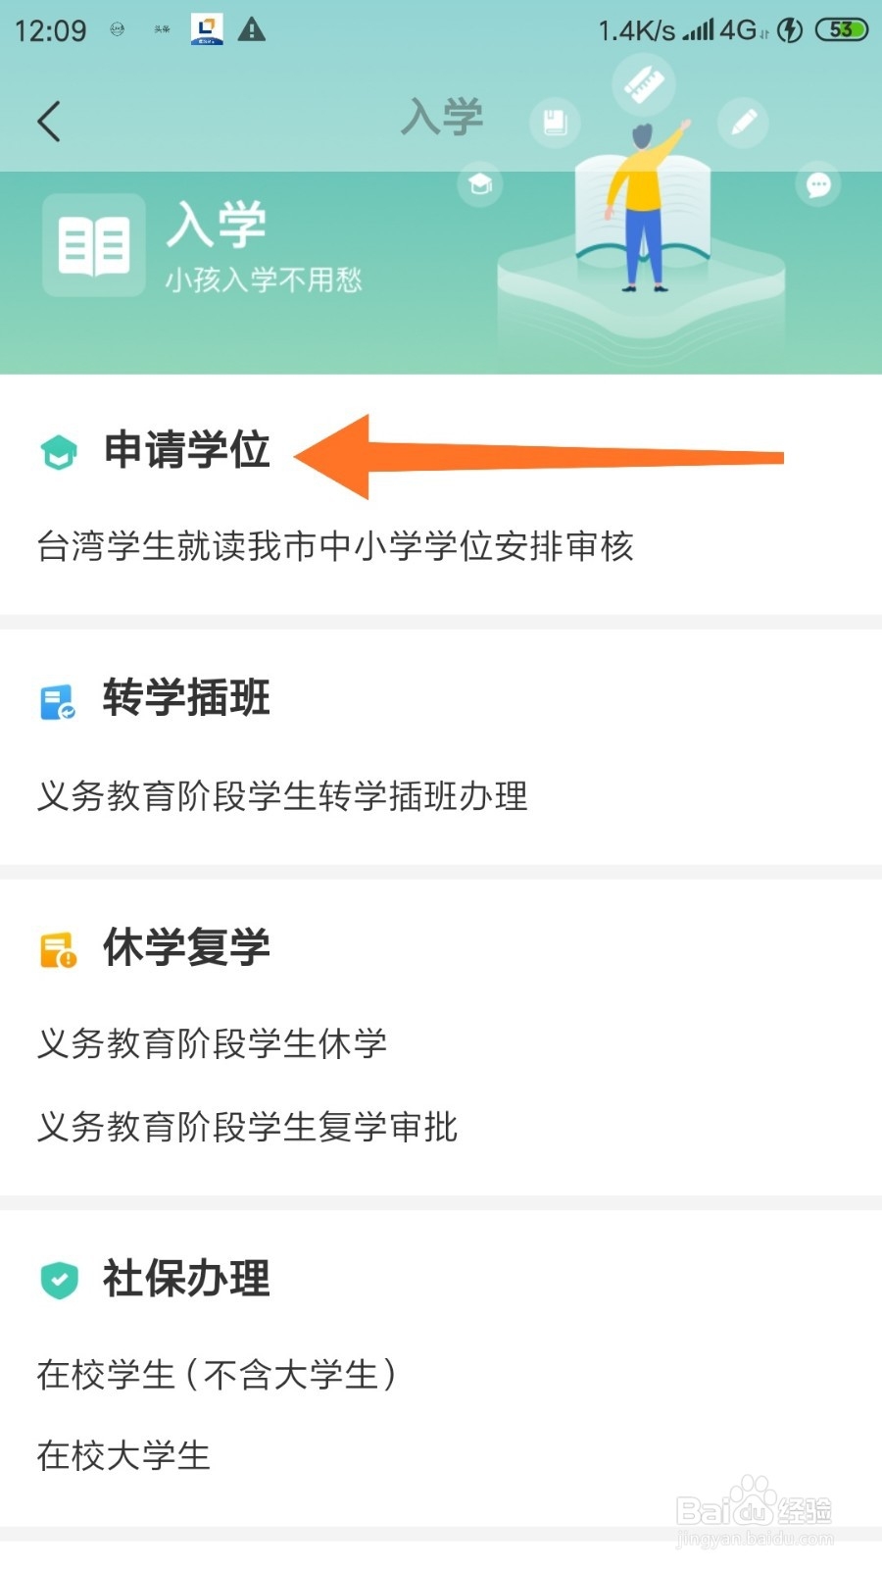Tap the green shield icon beside 社保办理
Image resolution: width=882 pixels, height=1569 pixels.
coord(59,1280)
